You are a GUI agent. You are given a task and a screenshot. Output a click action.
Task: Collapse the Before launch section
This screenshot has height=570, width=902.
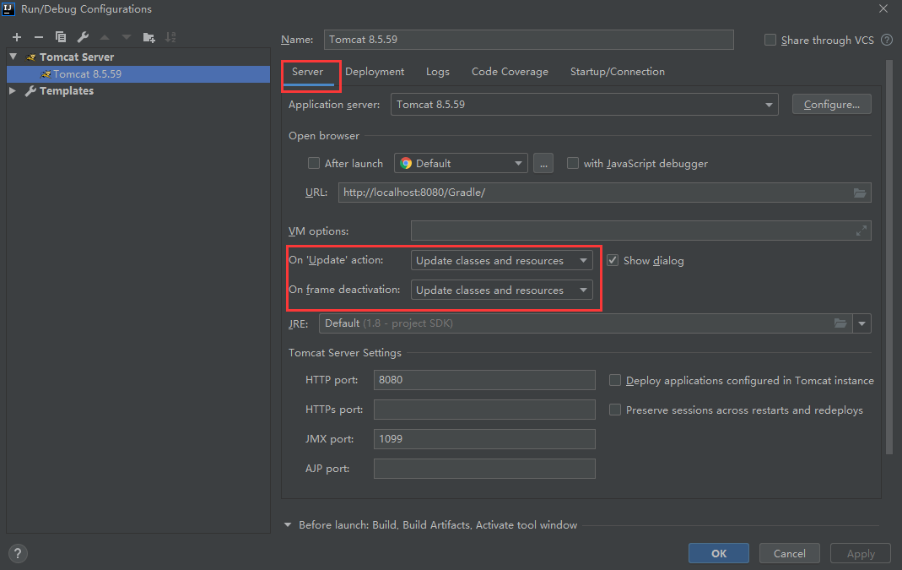[x=288, y=525]
